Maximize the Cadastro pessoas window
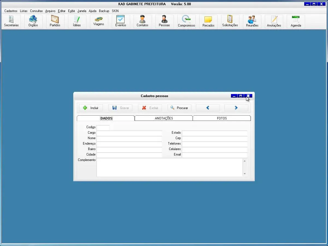 click(241, 96)
